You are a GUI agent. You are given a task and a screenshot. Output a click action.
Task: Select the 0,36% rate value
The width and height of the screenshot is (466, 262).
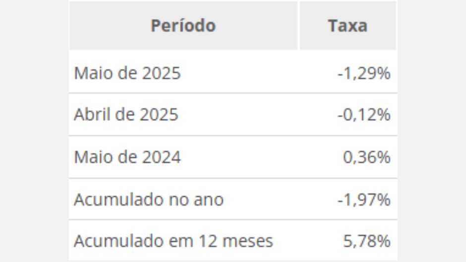367,157
